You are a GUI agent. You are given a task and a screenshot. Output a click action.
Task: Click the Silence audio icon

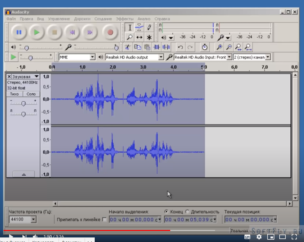click(166, 47)
